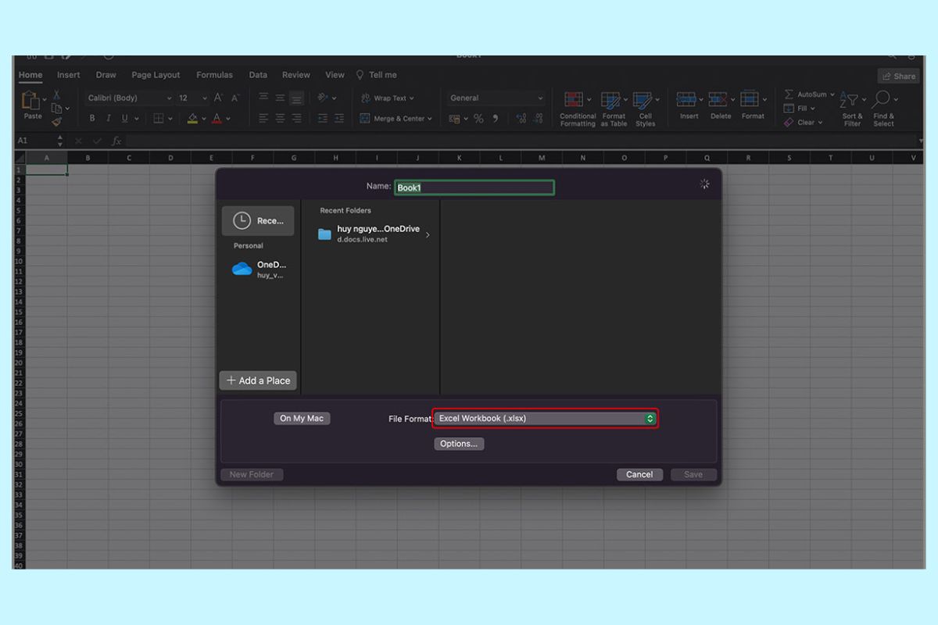This screenshot has width=938, height=625.
Task: Open Find & Select magnifier
Action: click(883, 109)
